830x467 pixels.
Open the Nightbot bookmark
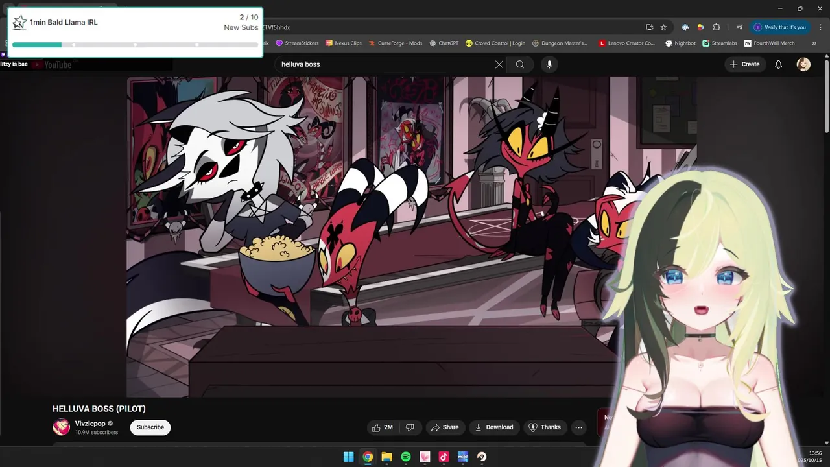pyautogui.click(x=680, y=43)
